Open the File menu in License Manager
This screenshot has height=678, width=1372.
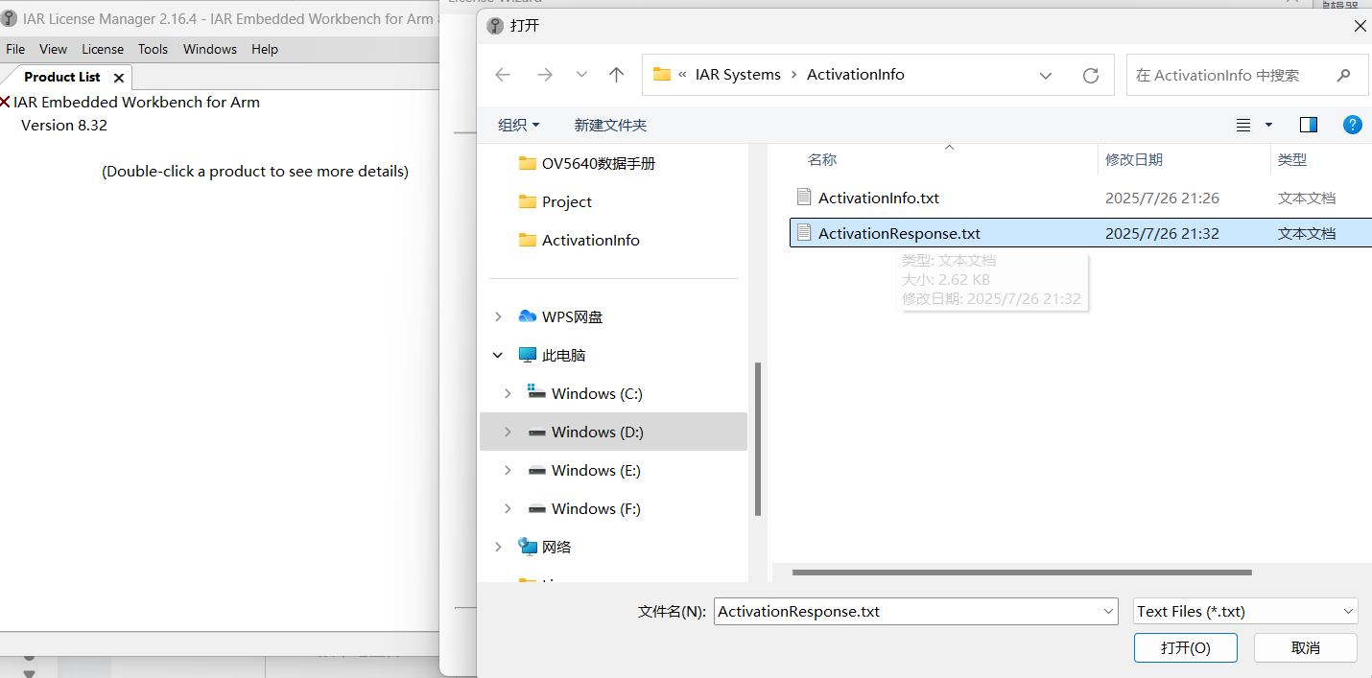(x=15, y=49)
